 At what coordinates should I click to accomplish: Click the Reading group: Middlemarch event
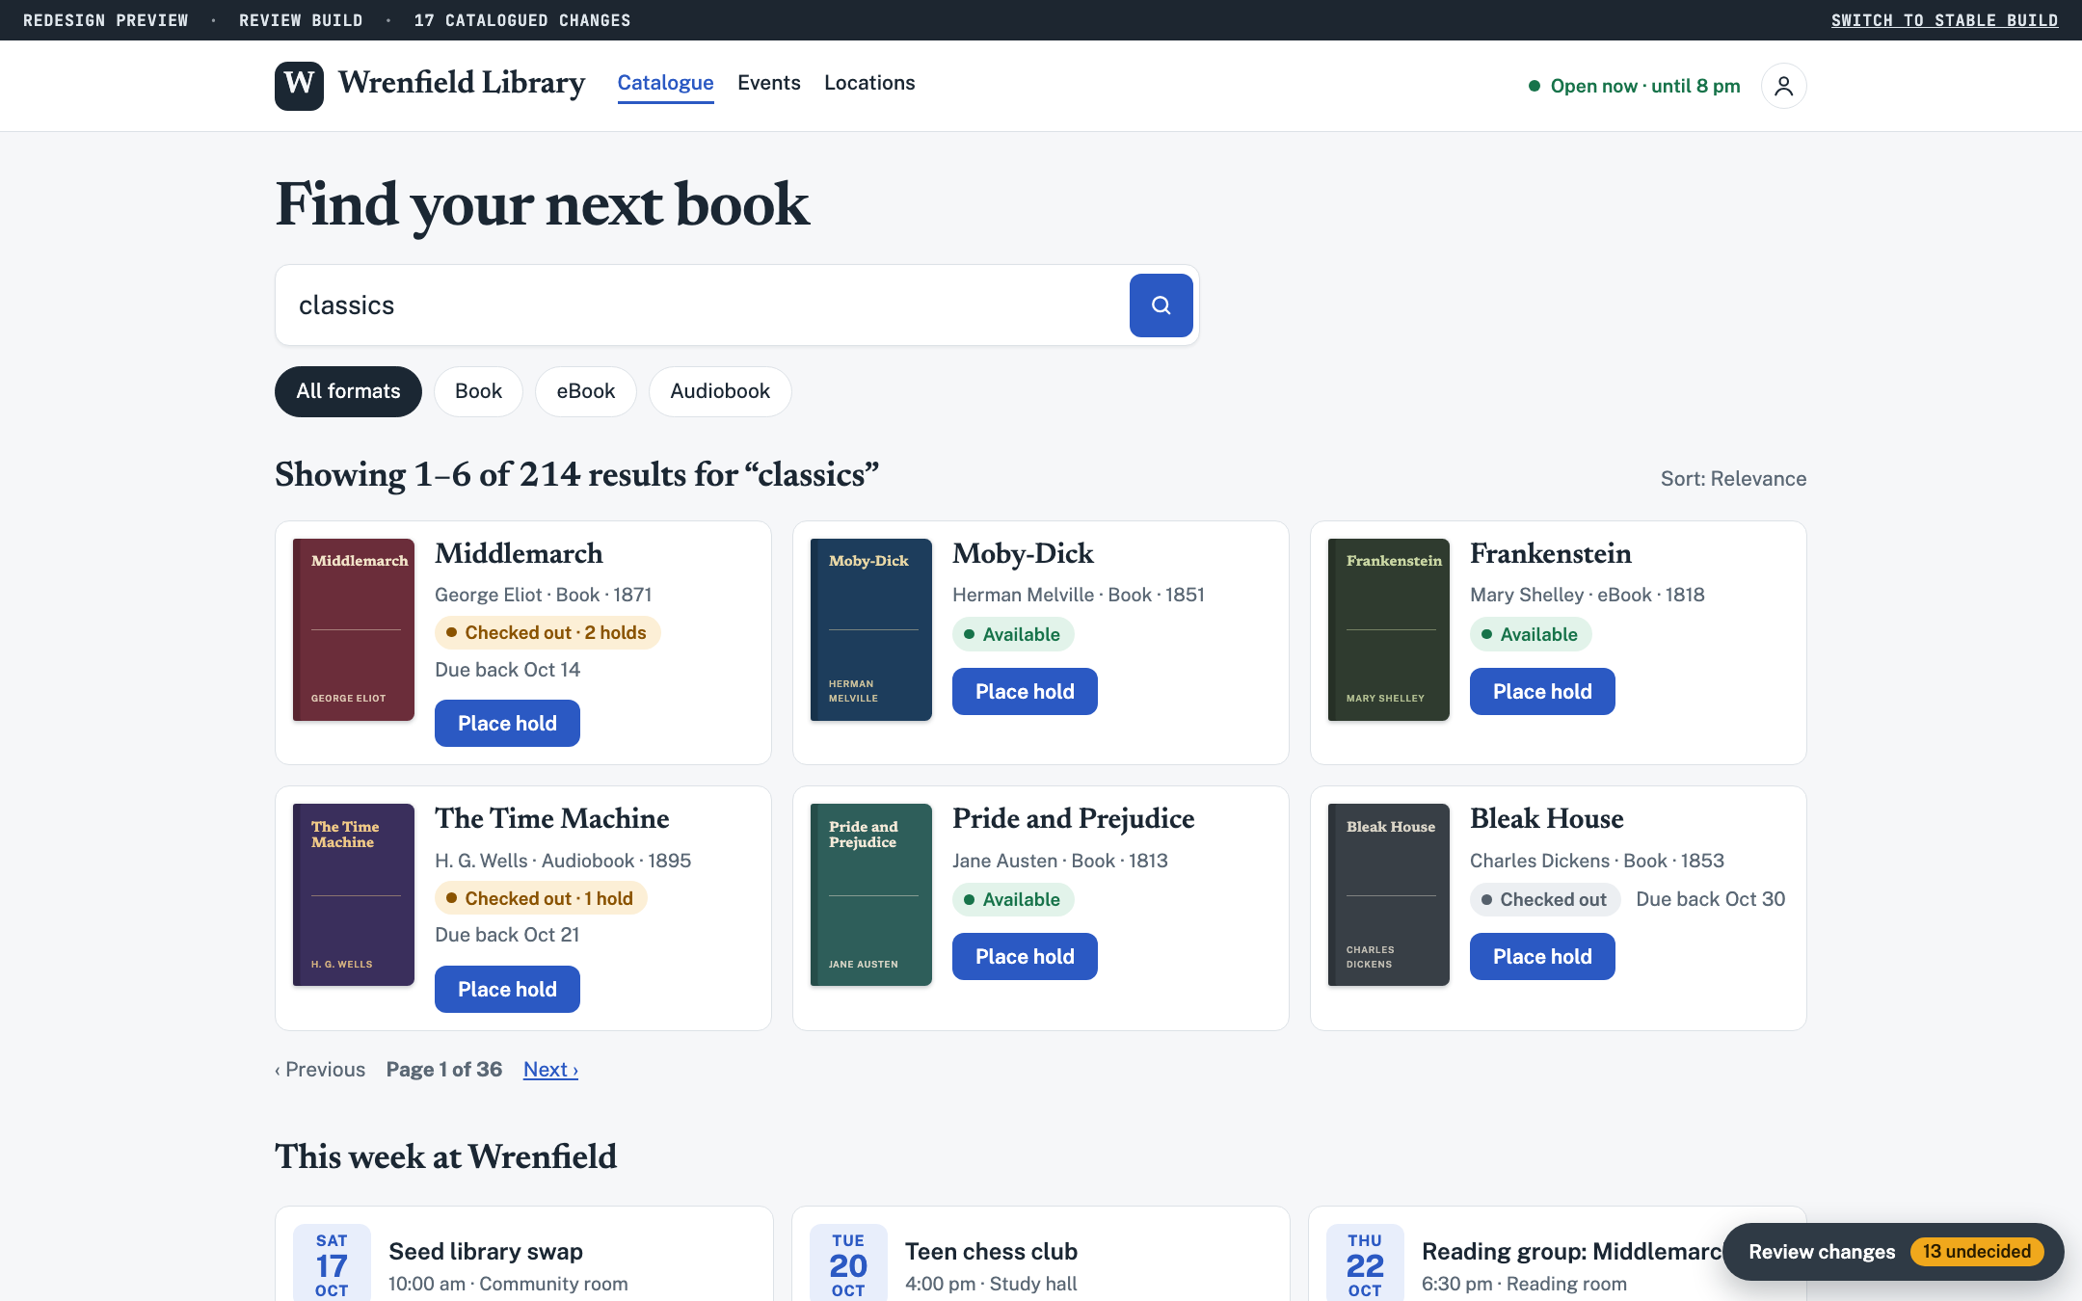click(x=1558, y=1254)
